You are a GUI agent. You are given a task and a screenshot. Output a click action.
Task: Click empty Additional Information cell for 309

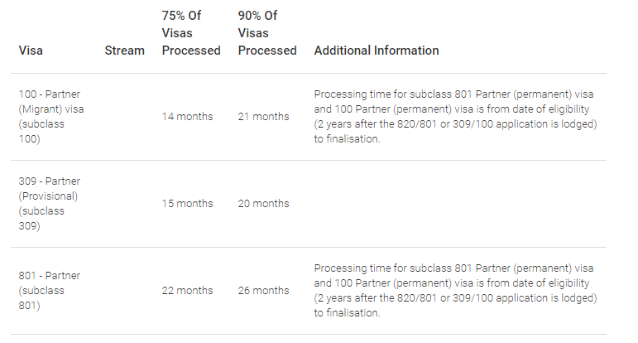coord(456,203)
